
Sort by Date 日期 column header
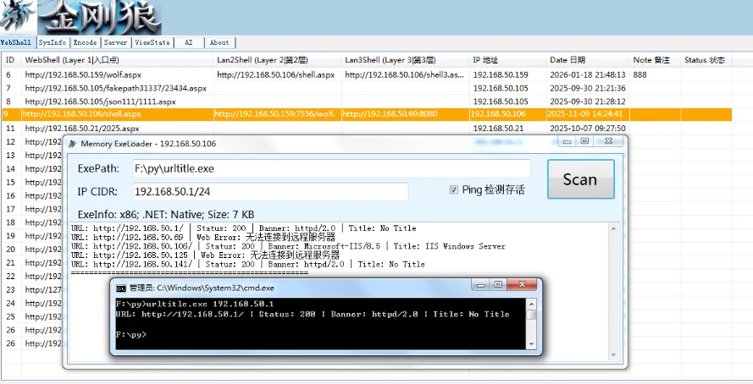click(588, 60)
